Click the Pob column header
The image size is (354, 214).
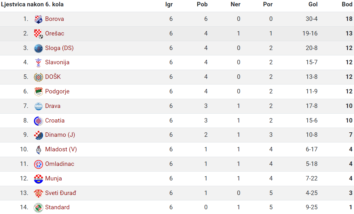[x=202, y=4]
